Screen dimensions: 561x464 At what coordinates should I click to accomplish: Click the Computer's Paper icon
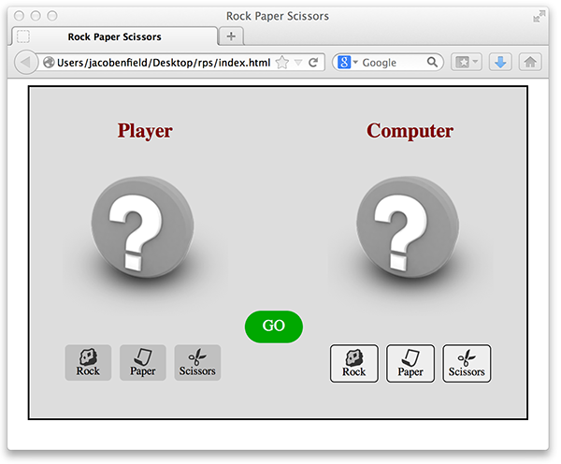pyautogui.click(x=410, y=363)
